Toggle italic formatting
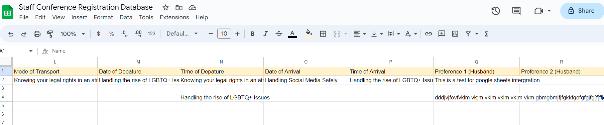 (x=265, y=34)
